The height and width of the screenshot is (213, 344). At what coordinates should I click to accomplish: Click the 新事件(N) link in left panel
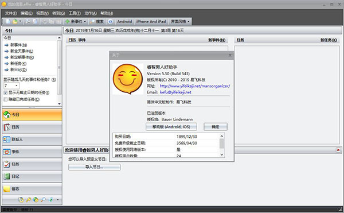pyautogui.click(x=19, y=45)
